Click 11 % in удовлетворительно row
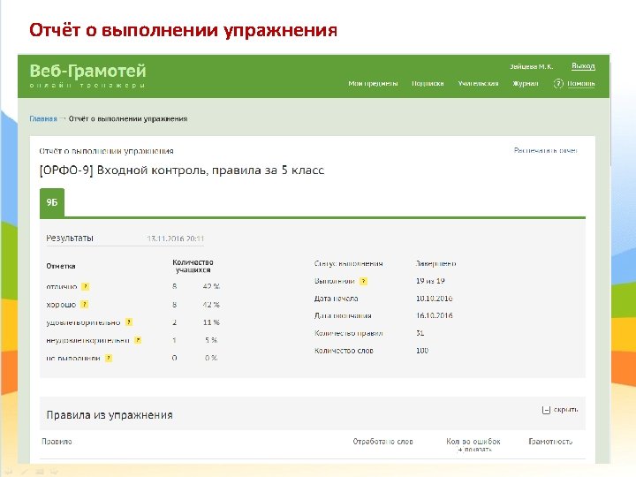This screenshot has height=477, width=636. (211, 322)
